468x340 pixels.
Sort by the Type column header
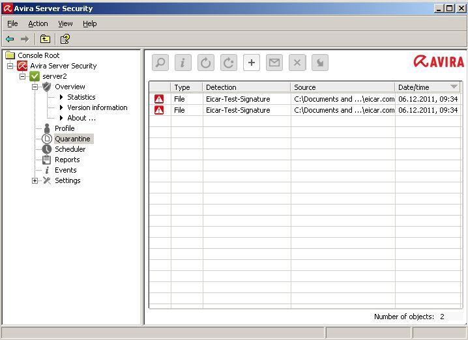186,87
